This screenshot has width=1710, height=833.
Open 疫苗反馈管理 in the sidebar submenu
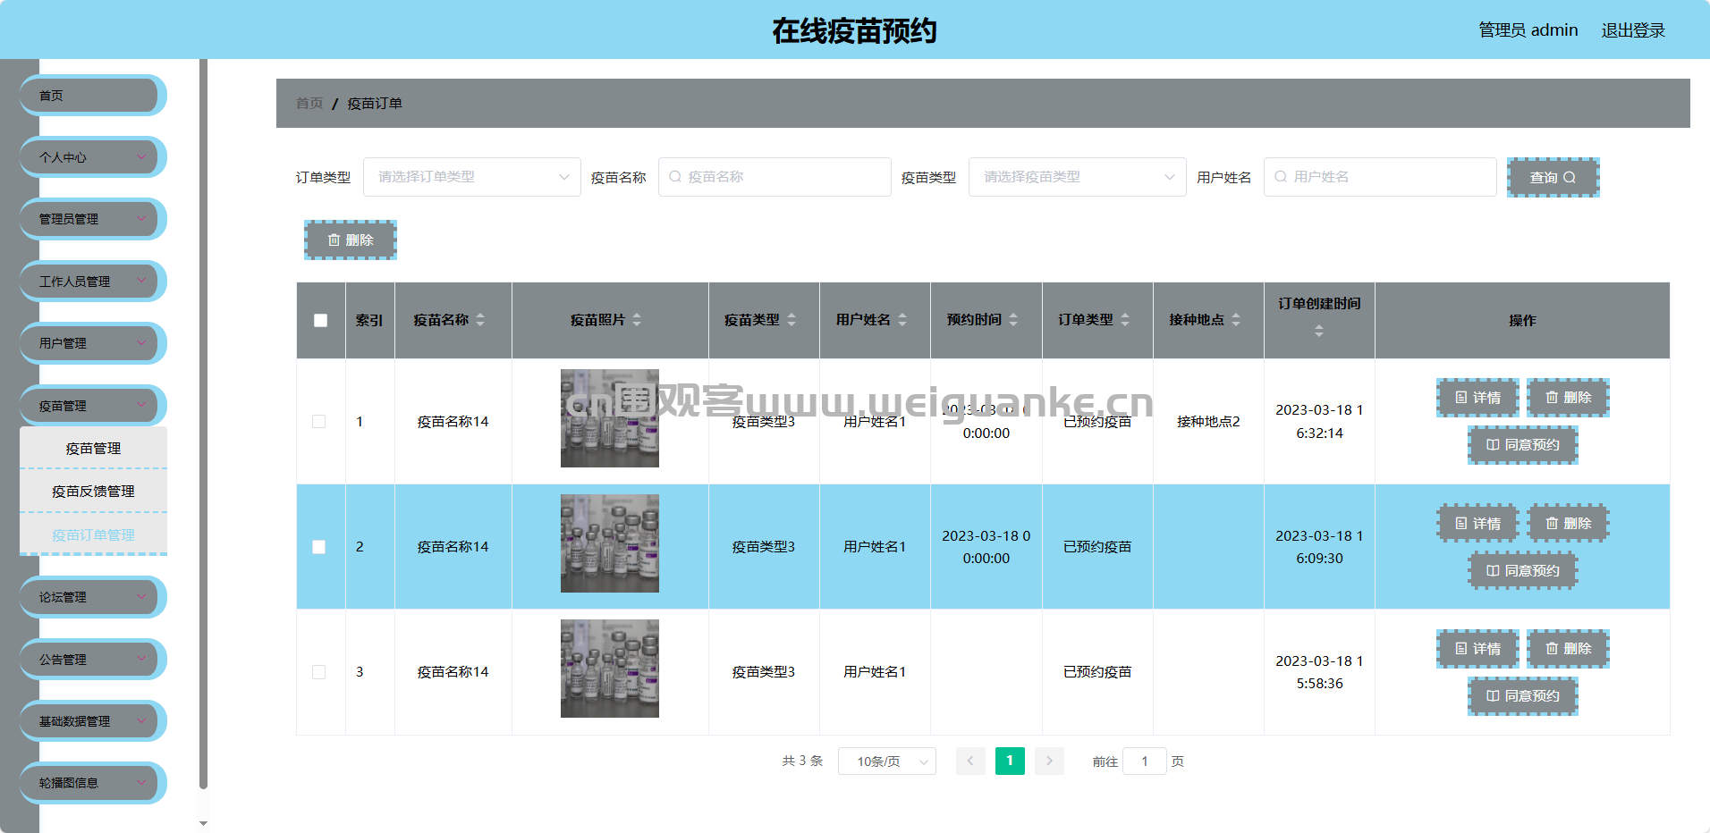[x=93, y=492]
